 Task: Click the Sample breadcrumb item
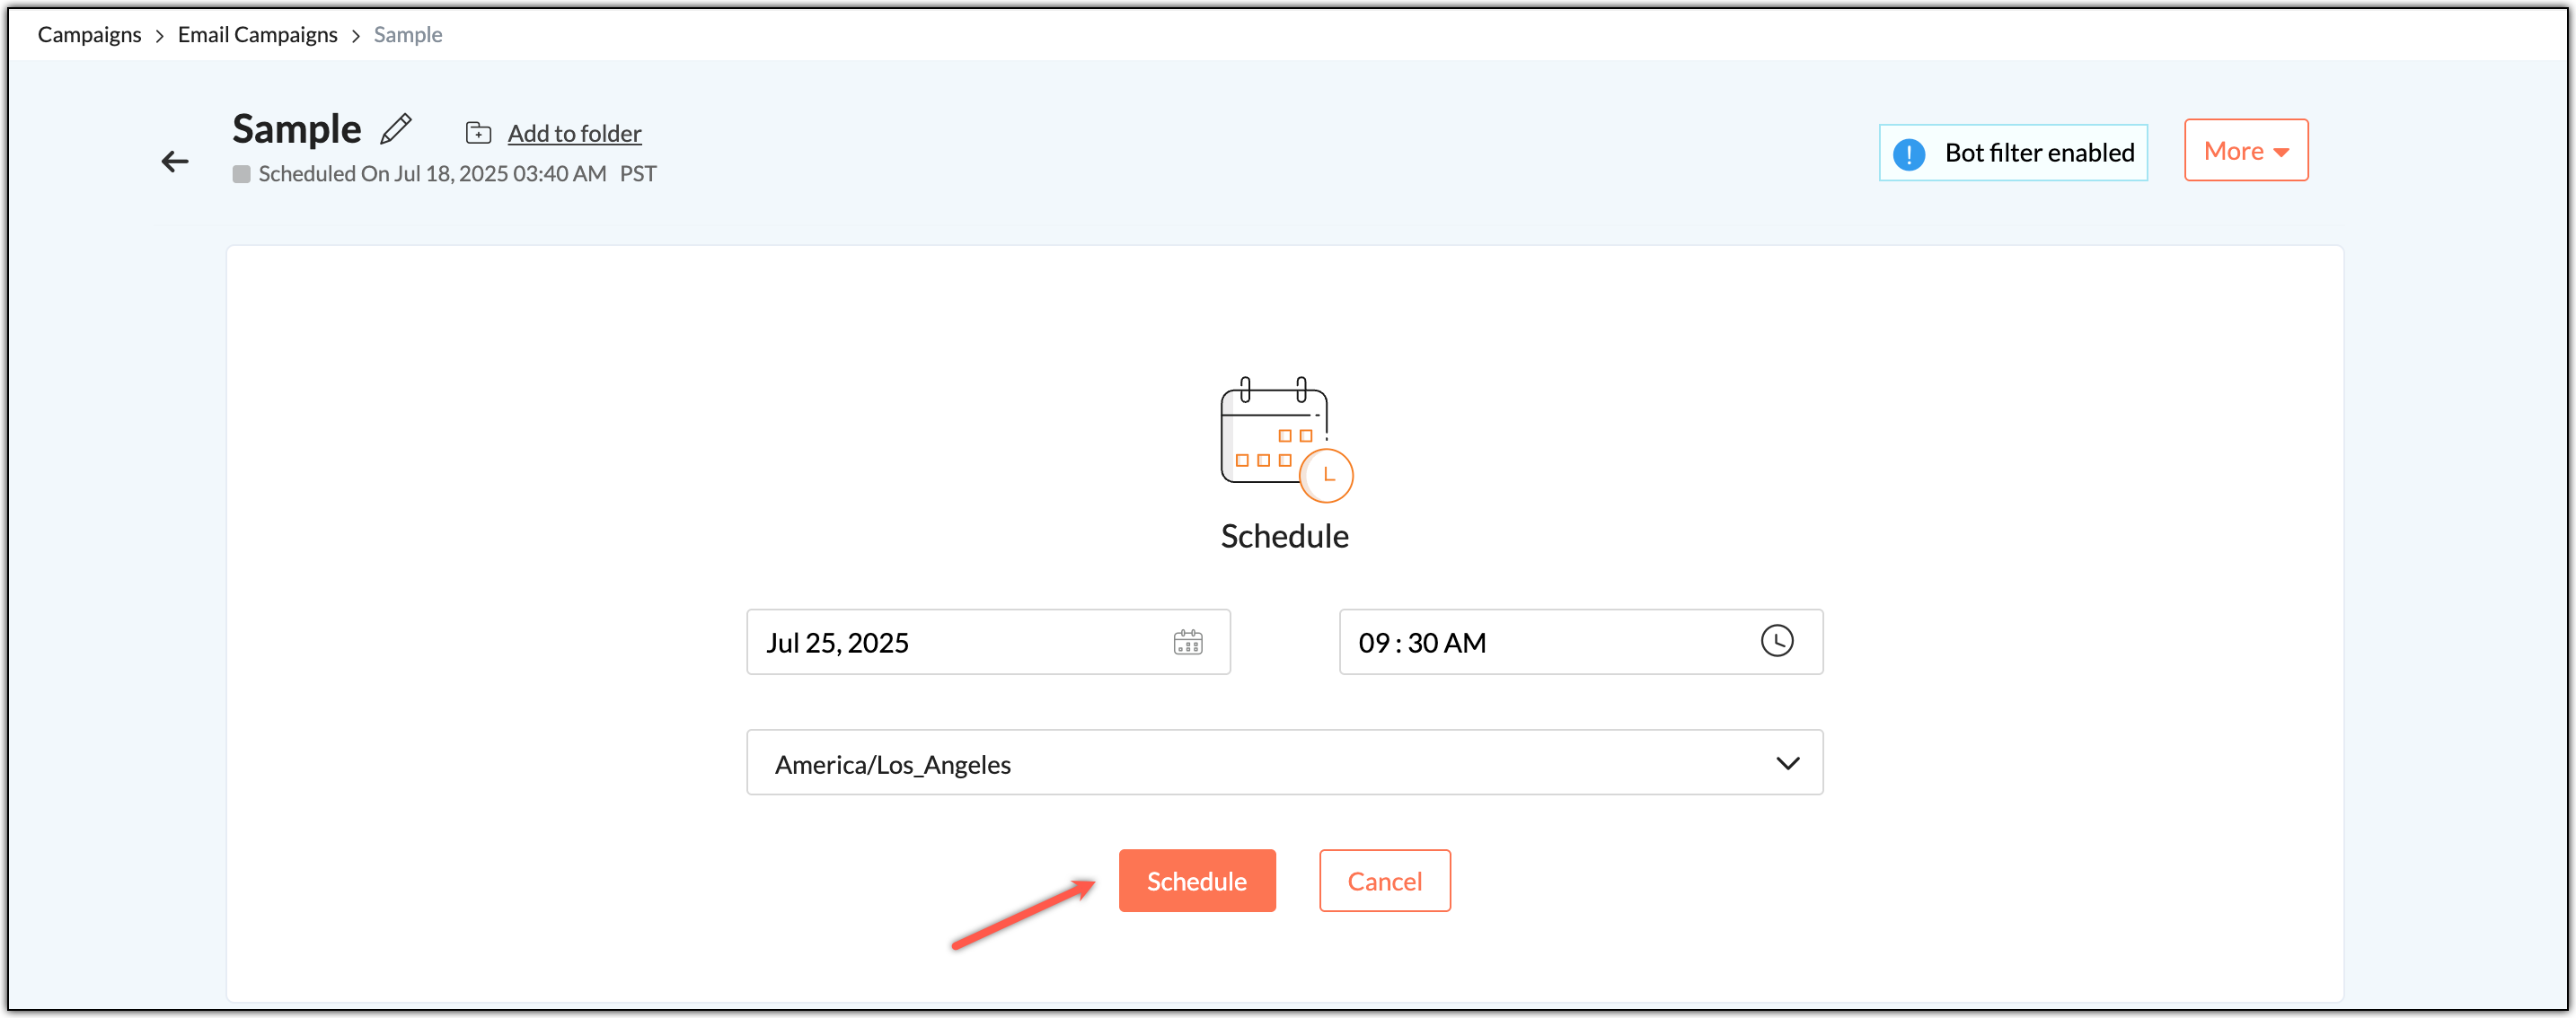[407, 35]
